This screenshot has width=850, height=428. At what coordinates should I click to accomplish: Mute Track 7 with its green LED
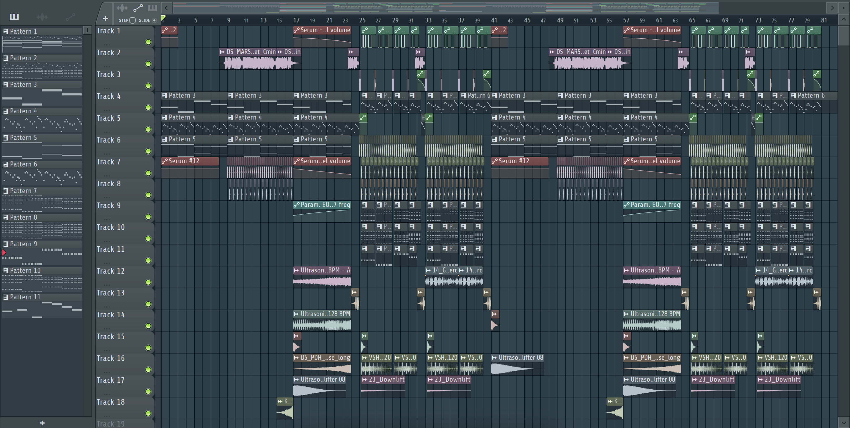click(x=148, y=173)
